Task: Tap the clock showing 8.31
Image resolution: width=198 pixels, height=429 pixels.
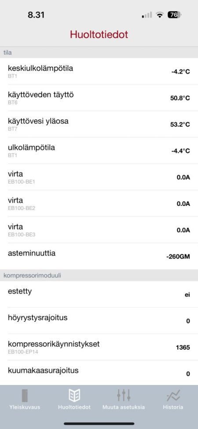Action: pos(36,15)
